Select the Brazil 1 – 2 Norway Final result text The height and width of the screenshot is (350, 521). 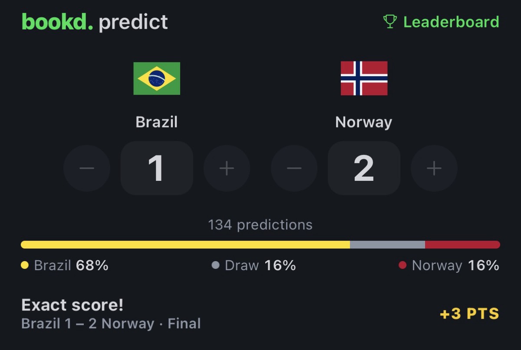point(111,324)
